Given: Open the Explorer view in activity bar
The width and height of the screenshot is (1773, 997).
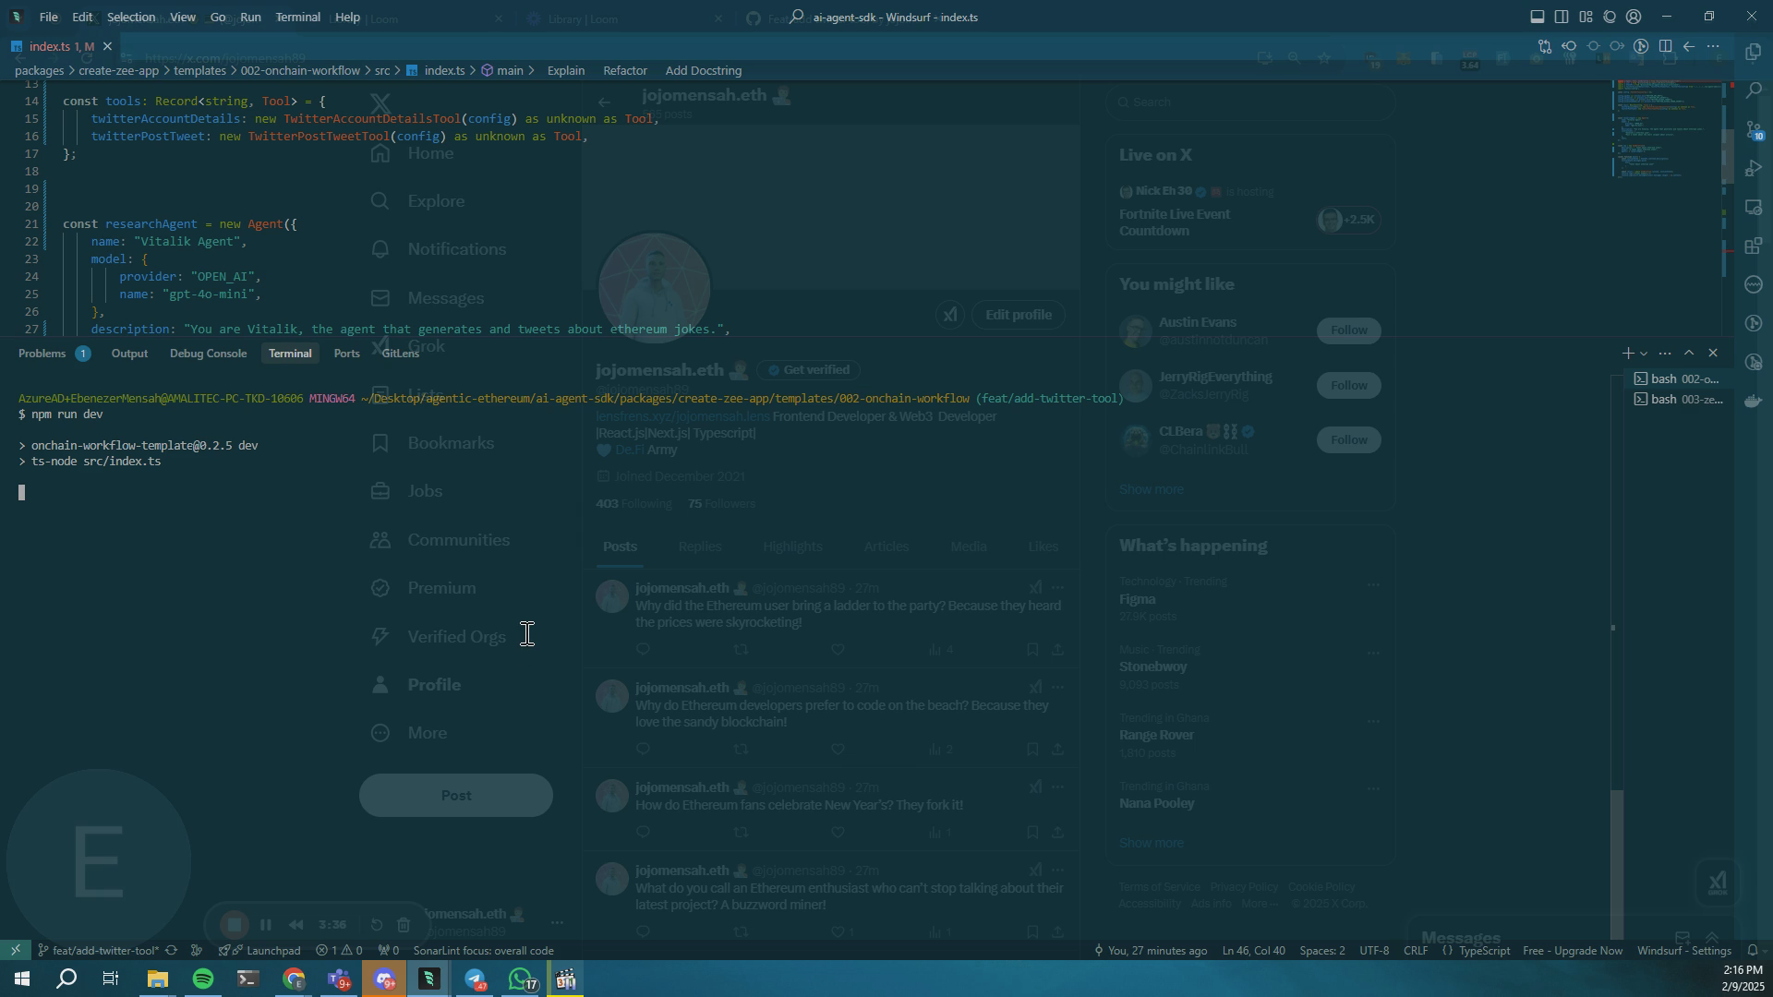Looking at the screenshot, I should click(1754, 52).
